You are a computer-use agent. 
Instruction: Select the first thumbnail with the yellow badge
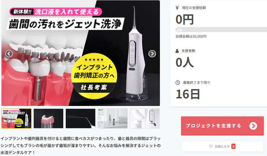click(16, 118)
